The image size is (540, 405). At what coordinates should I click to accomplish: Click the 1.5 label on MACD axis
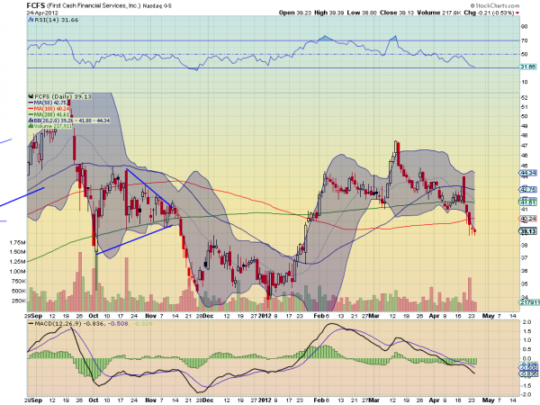pos(526,331)
